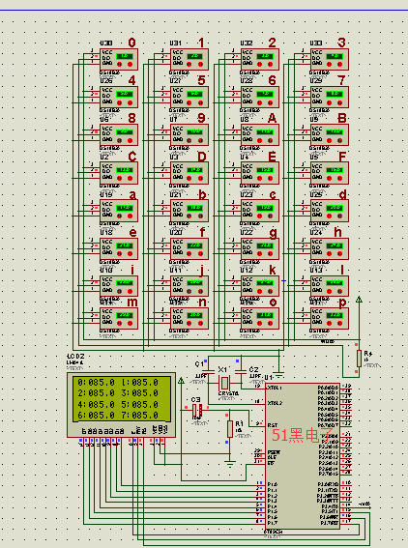
Task: Click the X1 crystal component
Action: pyautogui.click(x=224, y=384)
